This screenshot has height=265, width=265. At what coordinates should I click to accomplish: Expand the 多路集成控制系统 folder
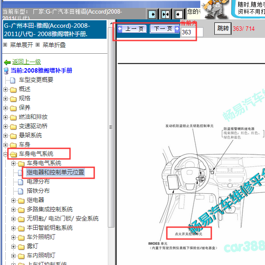click(13, 210)
